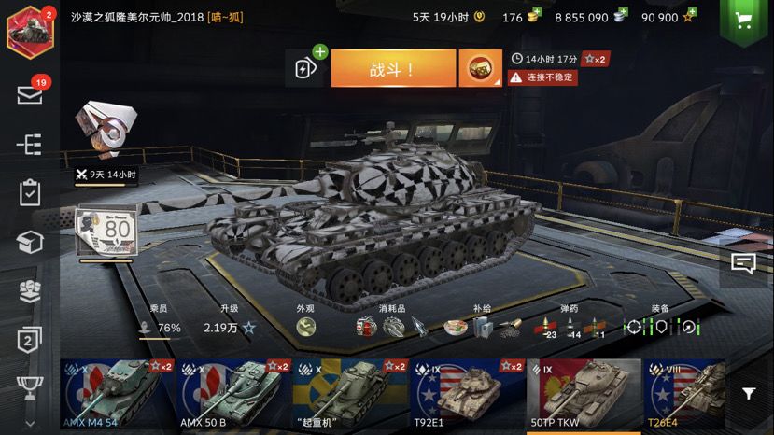Expand sidebar with the bottom chevron arrow

pyautogui.click(x=30, y=424)
